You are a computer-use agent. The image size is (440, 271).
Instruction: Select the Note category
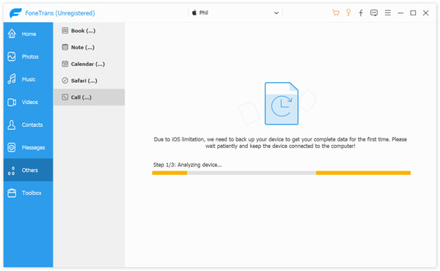89,48
